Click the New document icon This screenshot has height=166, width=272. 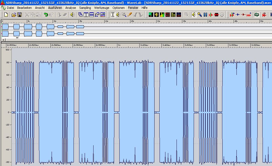point(6,14)
